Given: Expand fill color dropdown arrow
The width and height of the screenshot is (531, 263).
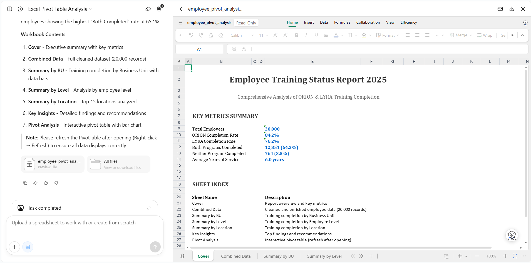Looking at the screenshot, I should click(370, 35).
